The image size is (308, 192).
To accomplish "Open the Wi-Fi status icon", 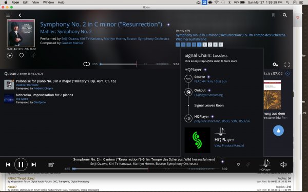I will pyautogui.click(x=217, y=3).
